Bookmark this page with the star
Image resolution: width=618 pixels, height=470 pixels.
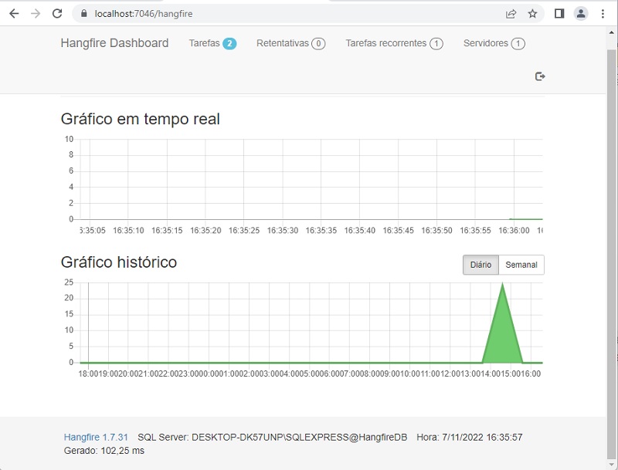pyautogui.click(x=532, y=14)
